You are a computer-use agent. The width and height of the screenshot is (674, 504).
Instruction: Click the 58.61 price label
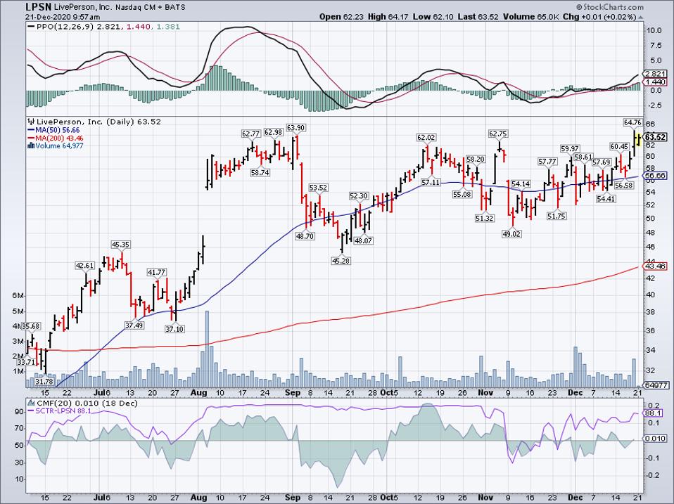(583, 157)
